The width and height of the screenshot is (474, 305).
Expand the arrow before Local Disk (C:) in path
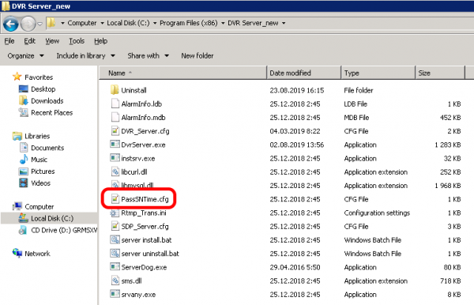pyautogui.click(x=102, y=23)
